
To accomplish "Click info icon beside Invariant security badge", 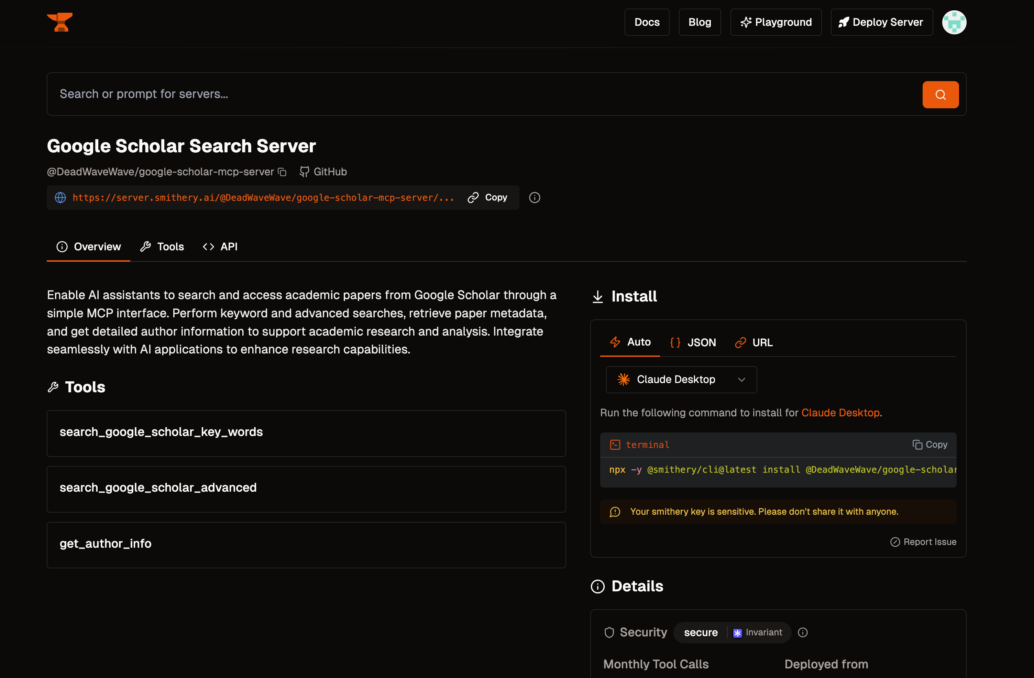I will click(802, 632).
